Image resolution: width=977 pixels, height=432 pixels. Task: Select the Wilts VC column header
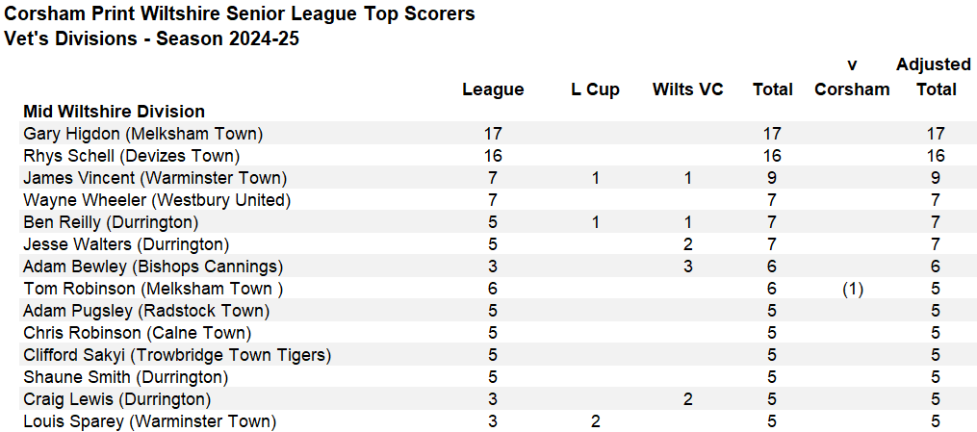(688, 89)
